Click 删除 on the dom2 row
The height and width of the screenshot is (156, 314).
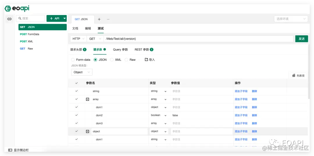point(254,115)
